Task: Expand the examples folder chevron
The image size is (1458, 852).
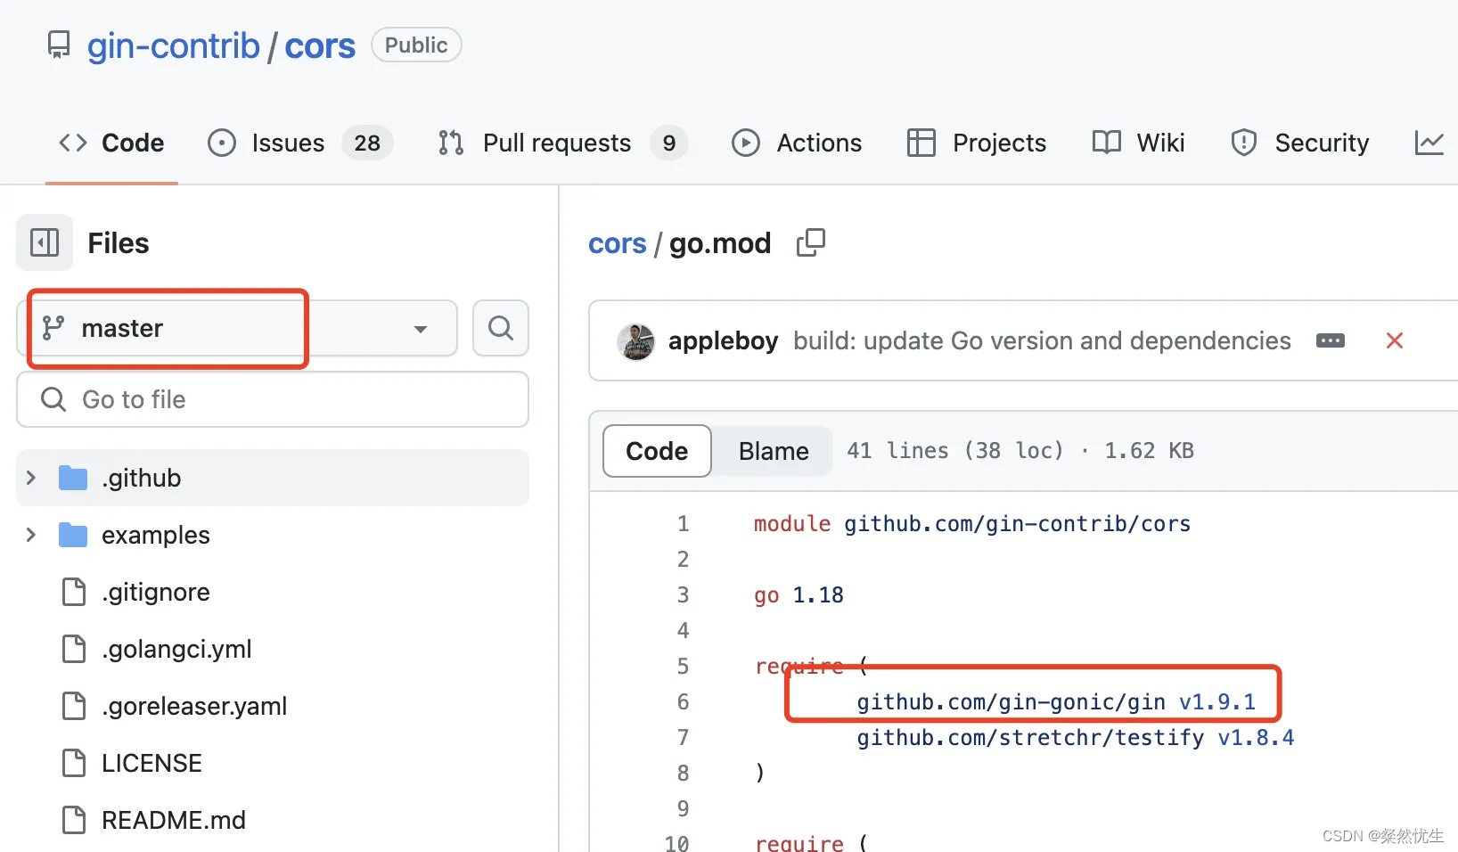Action: click(31, 535)
